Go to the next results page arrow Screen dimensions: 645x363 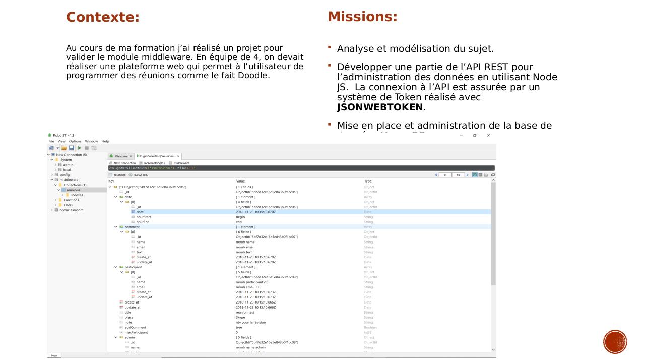467,175
